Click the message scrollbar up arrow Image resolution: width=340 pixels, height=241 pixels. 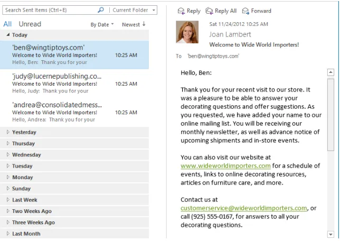tap(330, 72)
